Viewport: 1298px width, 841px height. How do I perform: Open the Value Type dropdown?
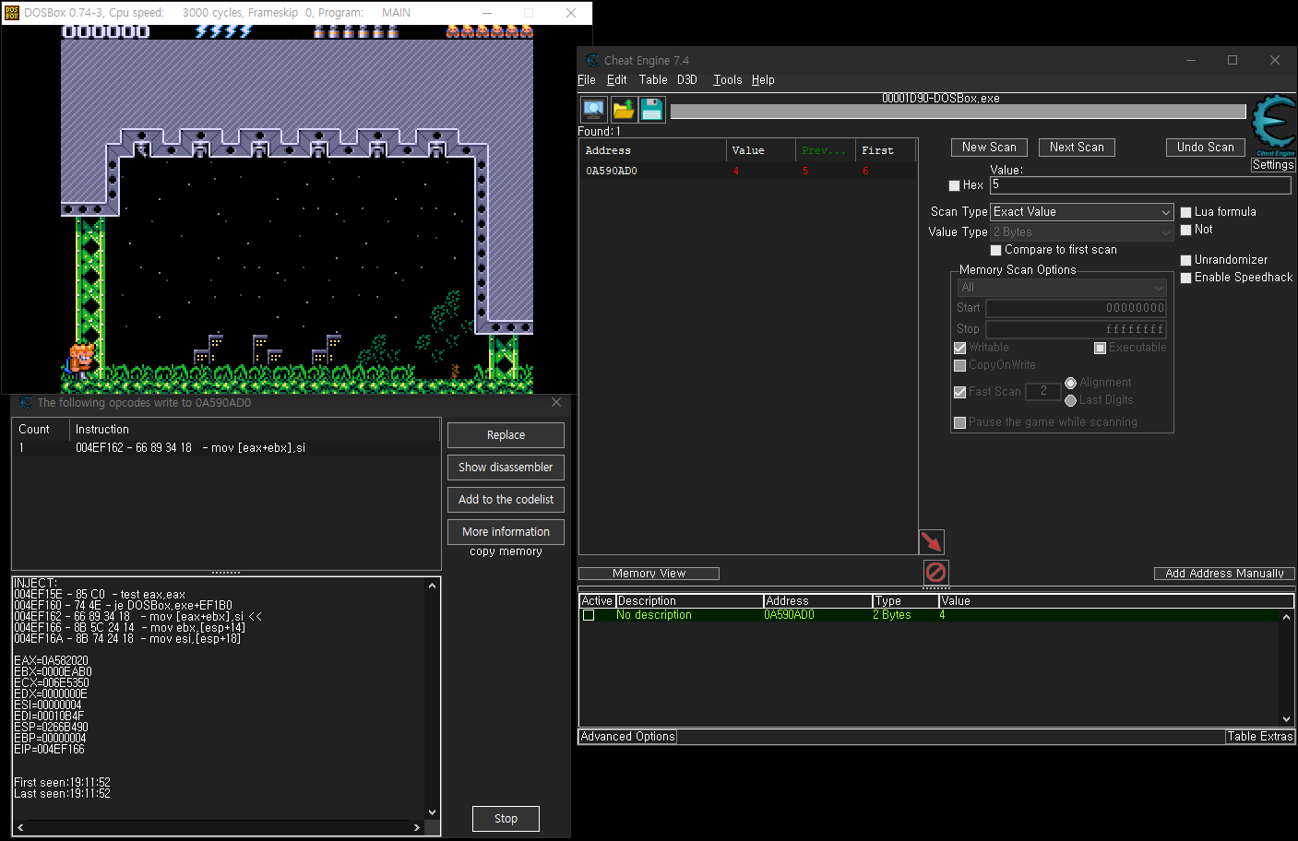[x=1081, y=232]
